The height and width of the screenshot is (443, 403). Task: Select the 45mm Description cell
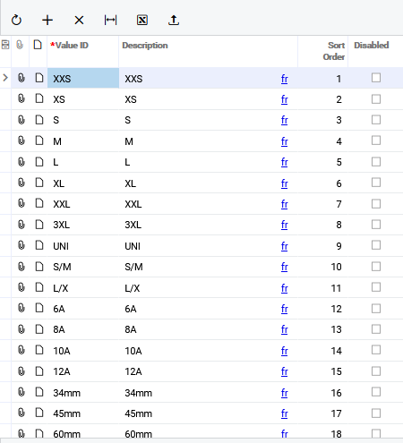(208, 413)
